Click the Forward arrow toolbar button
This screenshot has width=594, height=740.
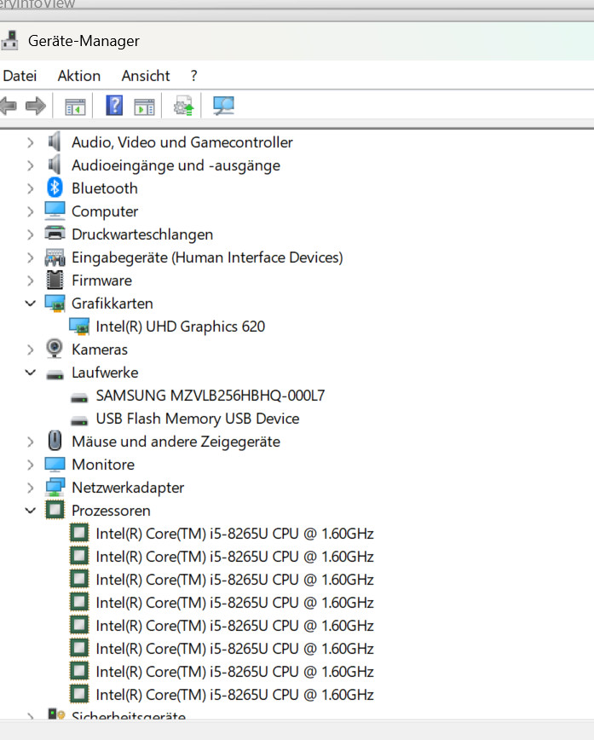(36, 107)
